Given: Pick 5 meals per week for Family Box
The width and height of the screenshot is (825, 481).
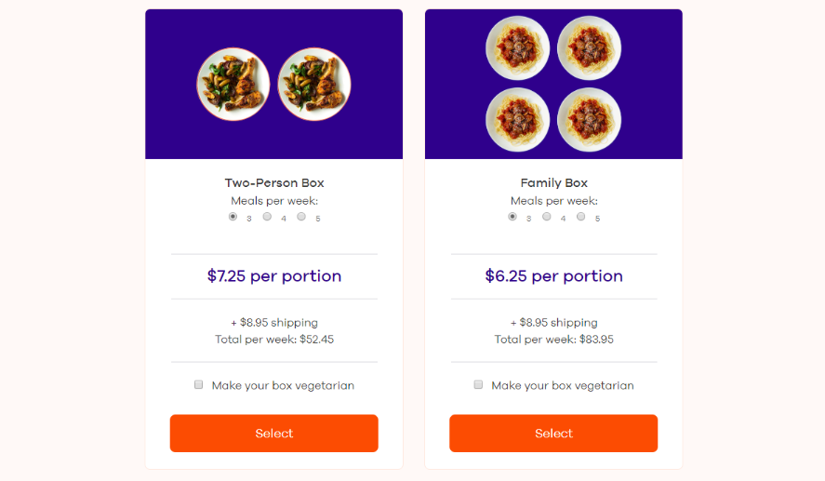Looking at the screenshot, I should (x=581, y=217).
